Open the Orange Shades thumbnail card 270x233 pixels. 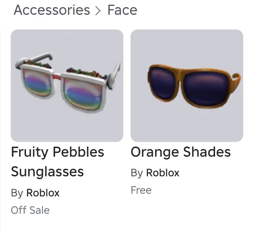pyautogui.click(x=187, y=85)
